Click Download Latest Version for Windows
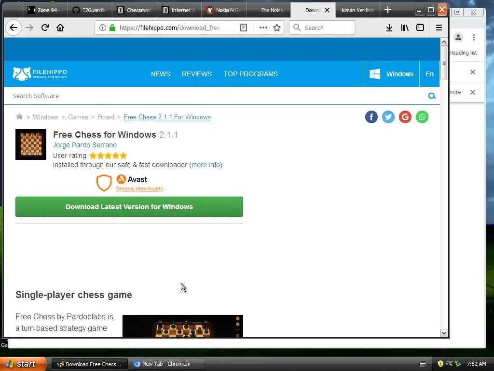The width and height of the screenshot is (494, 371). [129, 207]
